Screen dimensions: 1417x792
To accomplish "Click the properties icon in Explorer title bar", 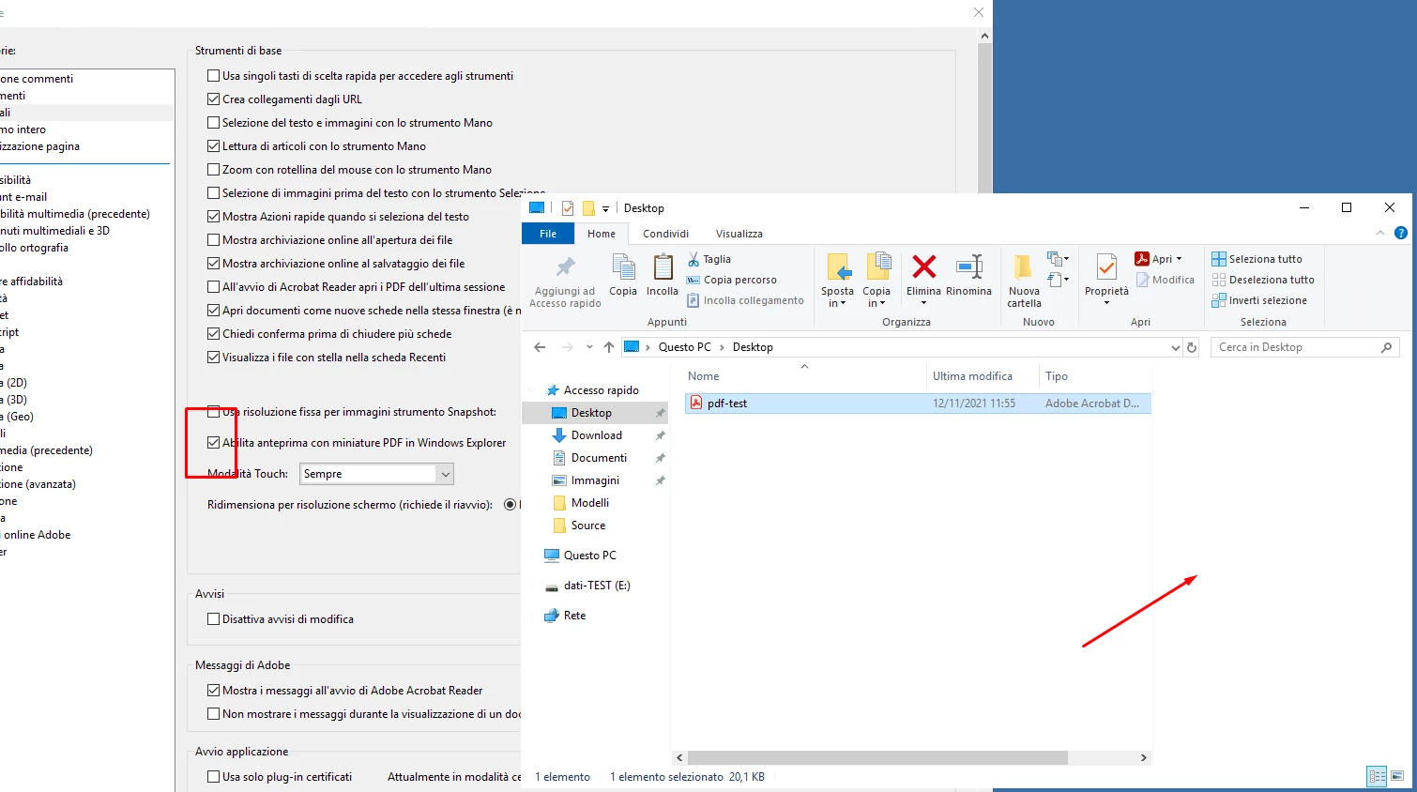I will (x=568, y=208).
